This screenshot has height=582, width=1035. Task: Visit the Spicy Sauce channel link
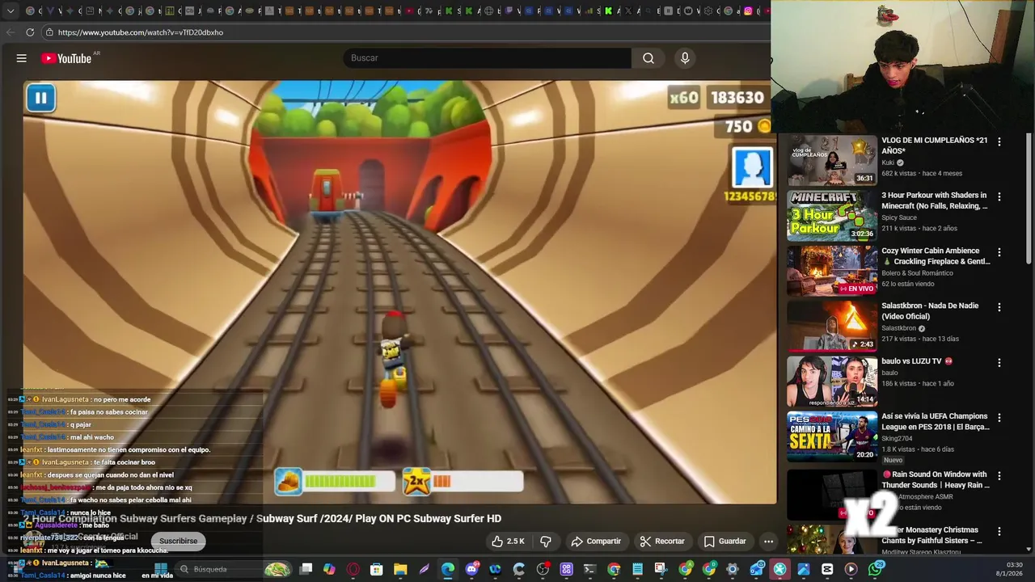(x=899, y=217)
